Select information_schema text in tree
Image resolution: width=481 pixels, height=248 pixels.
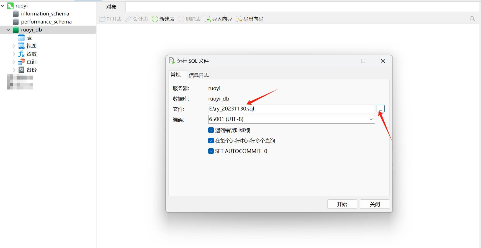pos(45,14)
